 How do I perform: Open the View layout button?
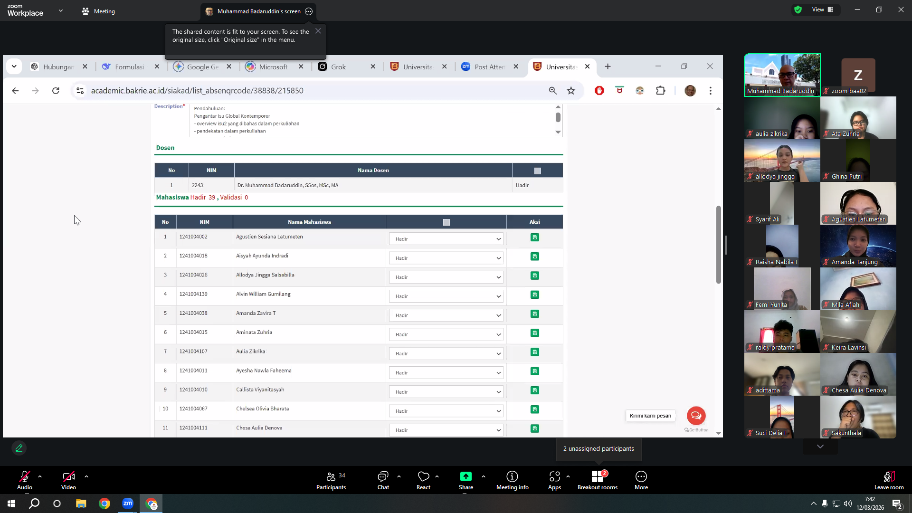tap(823, 9)
